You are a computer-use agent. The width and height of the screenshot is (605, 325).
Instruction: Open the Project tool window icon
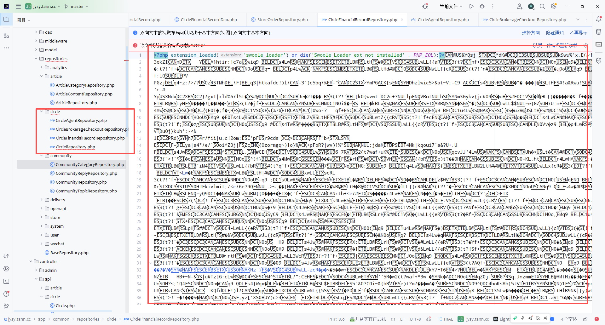pos(6,20)
